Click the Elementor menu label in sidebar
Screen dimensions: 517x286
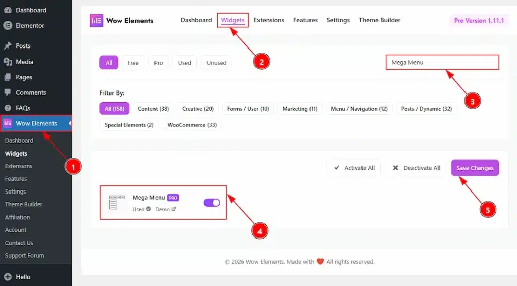[x=30, y=25]
